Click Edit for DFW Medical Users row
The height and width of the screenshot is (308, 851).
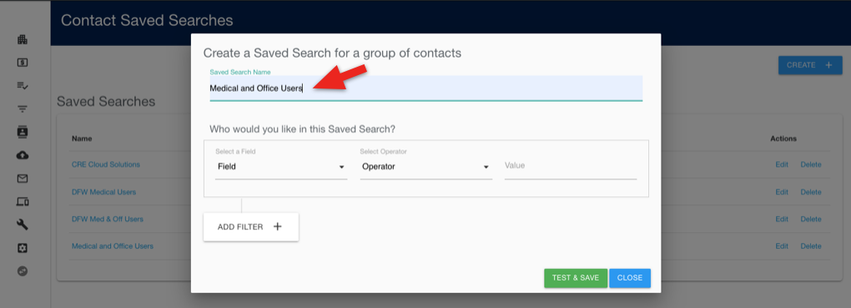(x=782, y=192)
